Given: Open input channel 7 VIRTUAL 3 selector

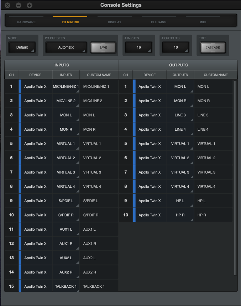Looking at the screenshot, I should point(66,172).
